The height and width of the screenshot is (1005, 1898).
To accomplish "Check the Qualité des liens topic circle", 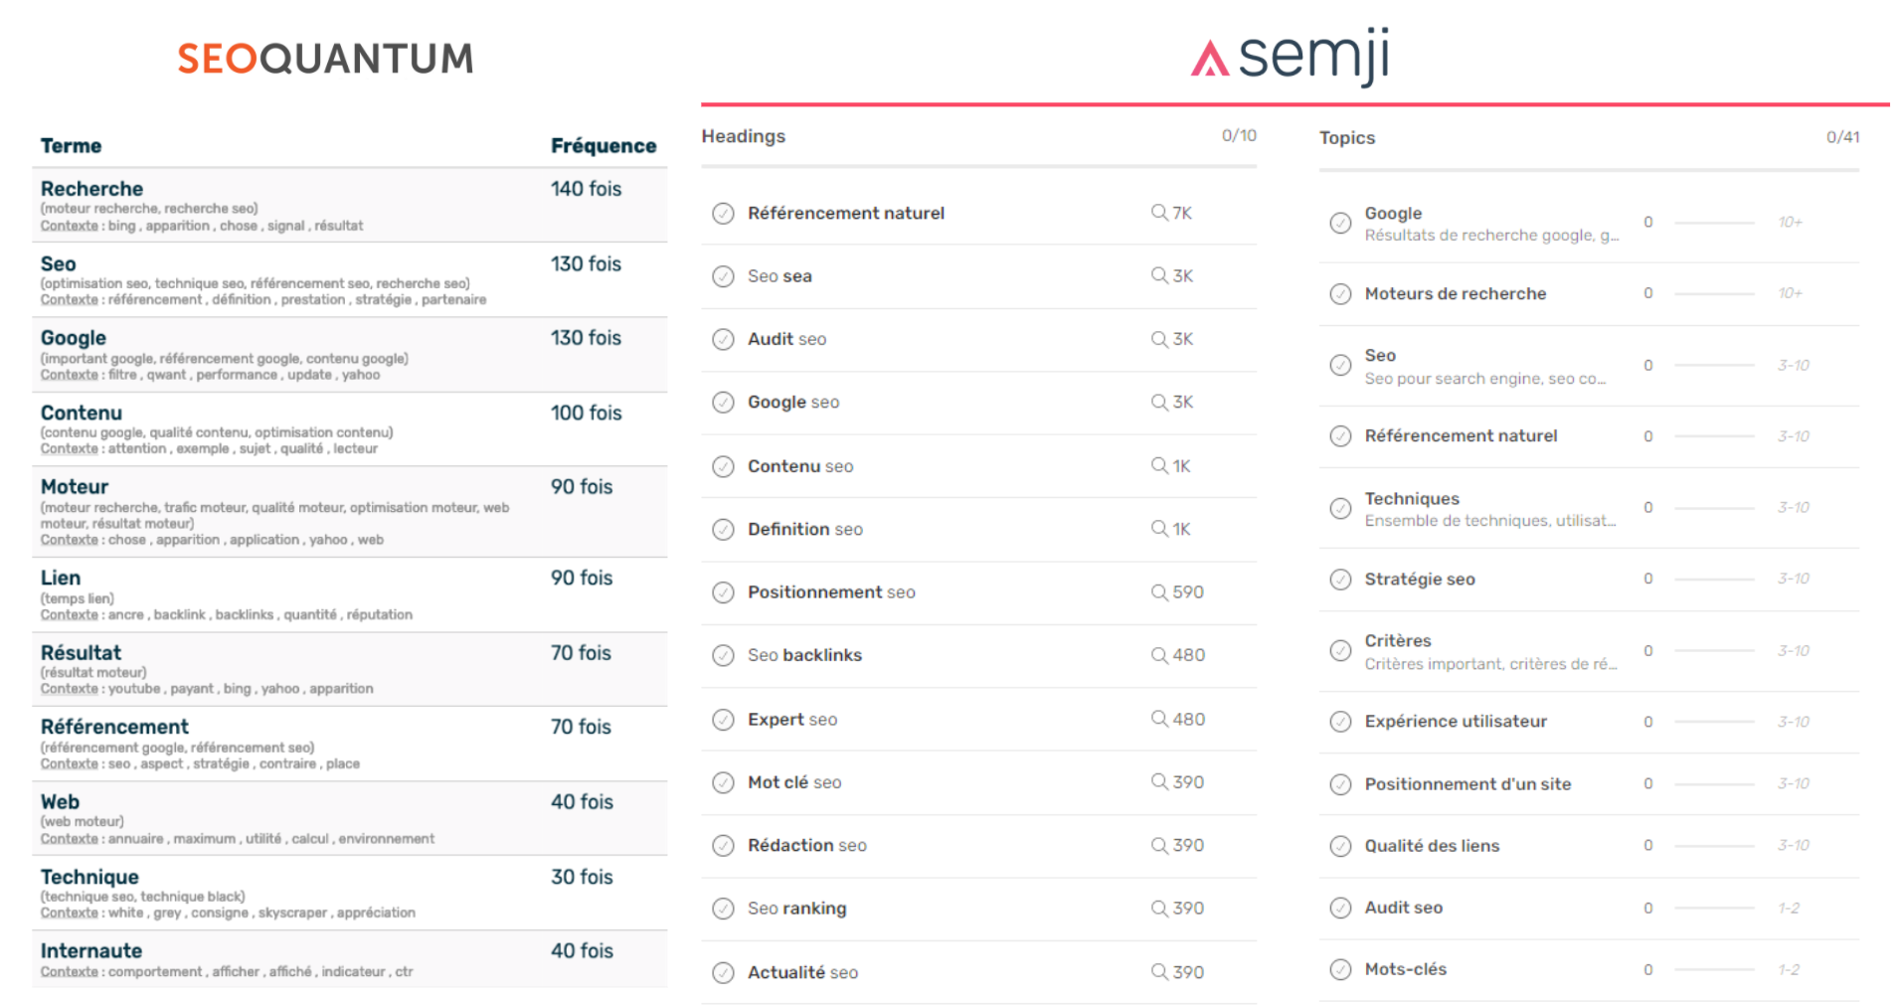I will click(1340, 846).
